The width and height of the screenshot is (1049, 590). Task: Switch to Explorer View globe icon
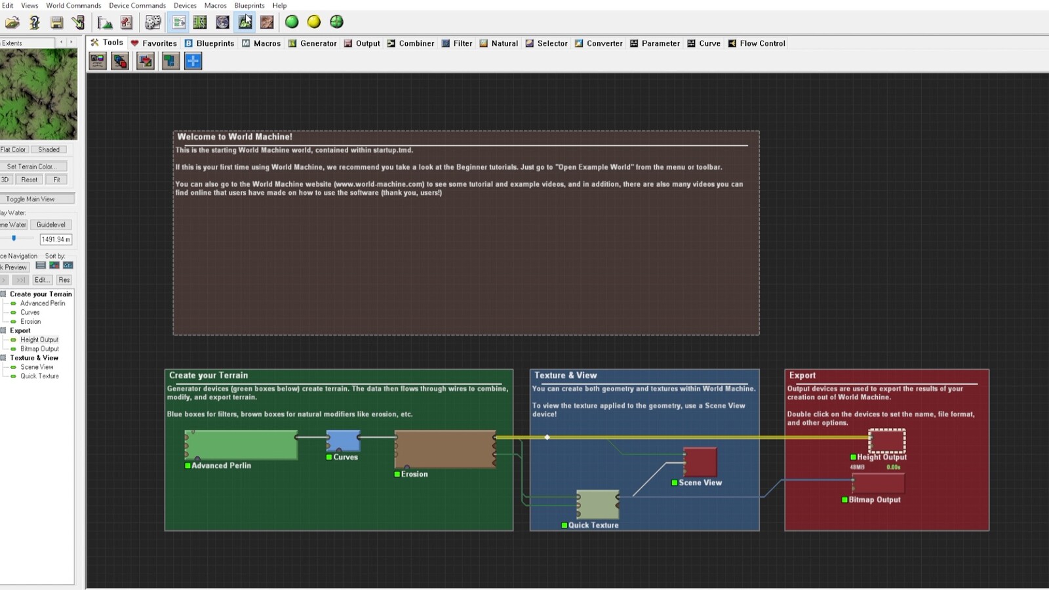point(223,22)
